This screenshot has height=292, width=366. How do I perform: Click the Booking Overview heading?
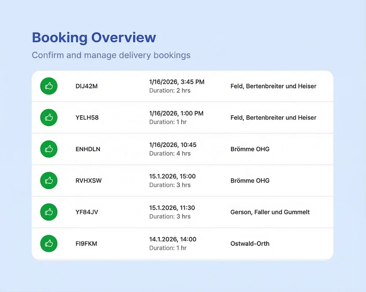pyautogui.click(x=93, y=38)
